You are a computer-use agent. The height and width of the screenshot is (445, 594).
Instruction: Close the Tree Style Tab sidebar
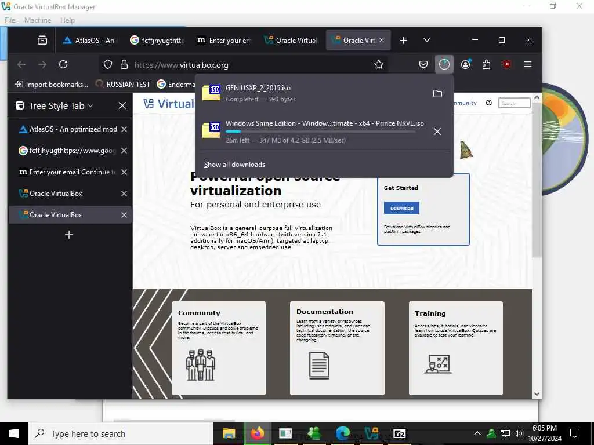pyautogui.click(x=122, y=105)
